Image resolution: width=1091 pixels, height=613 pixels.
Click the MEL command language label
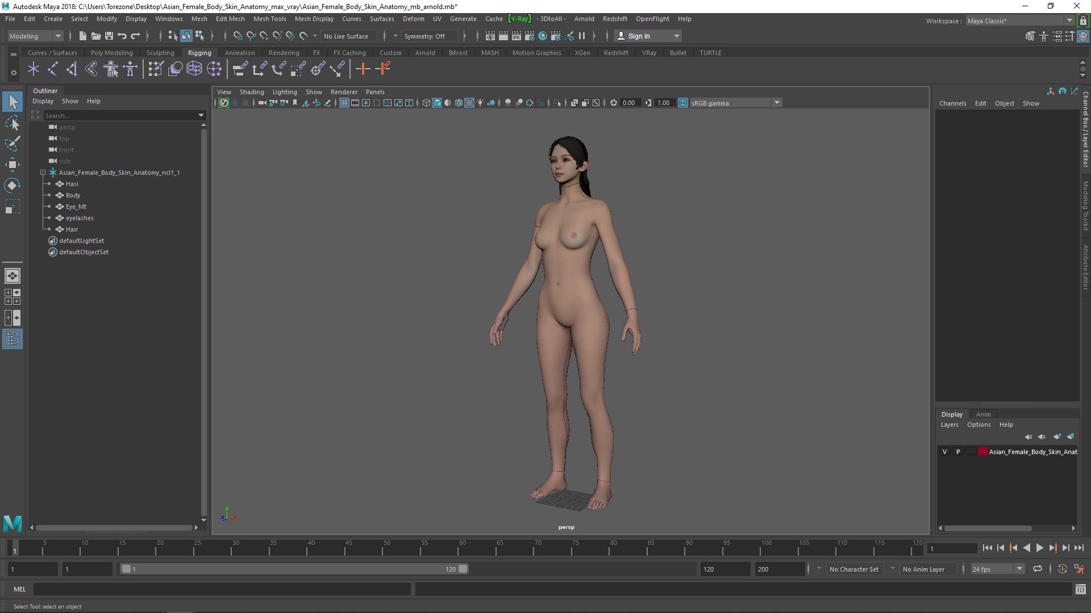[x=20, y=589]
